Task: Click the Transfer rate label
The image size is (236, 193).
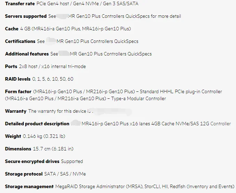Action: coord(20,3)
